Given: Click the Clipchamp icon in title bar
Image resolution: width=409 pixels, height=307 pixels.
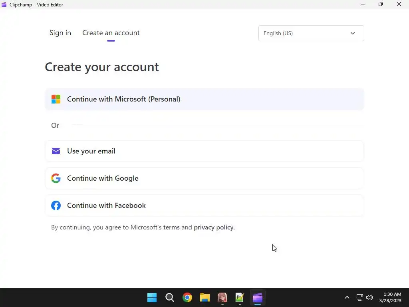Looking at the screenshot, I should [x=4, y=4].
